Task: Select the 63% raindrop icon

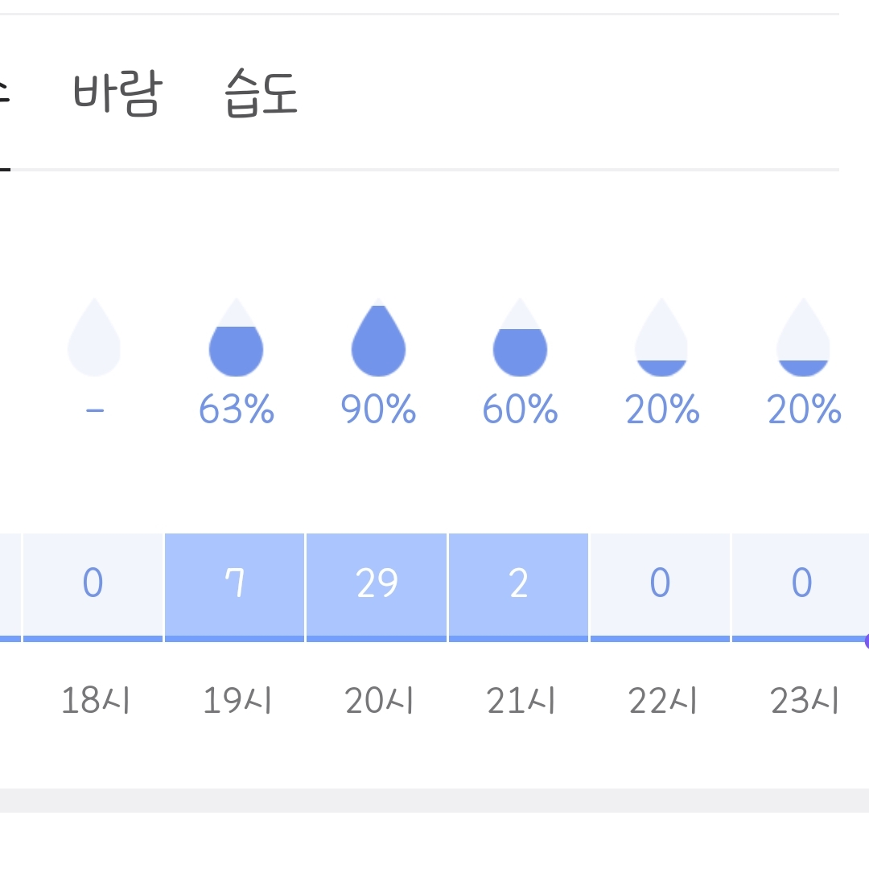Action: pyautogui.click(x=236, y=337)
